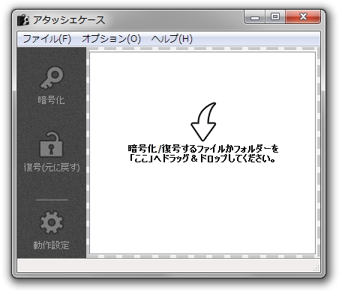Select the 動作設定 label

pyautogui.click(x=51, y=245)
